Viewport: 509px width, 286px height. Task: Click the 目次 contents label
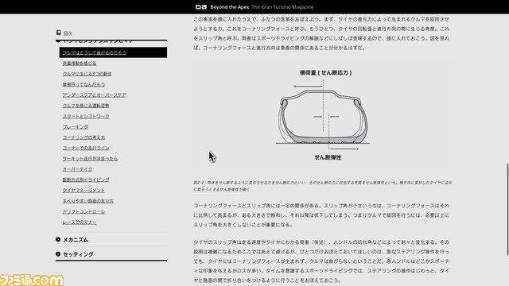[x=68, y=33]
